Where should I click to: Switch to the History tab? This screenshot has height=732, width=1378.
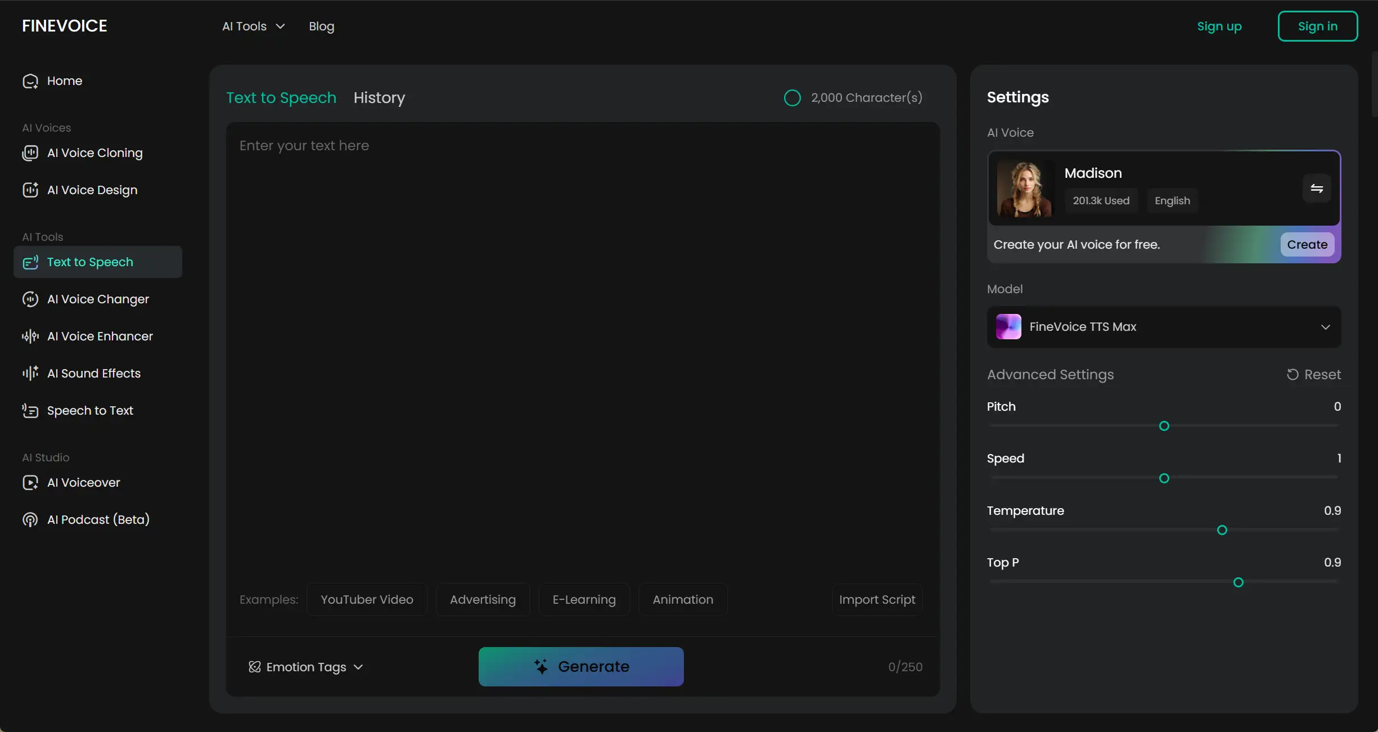click(379, 98)
